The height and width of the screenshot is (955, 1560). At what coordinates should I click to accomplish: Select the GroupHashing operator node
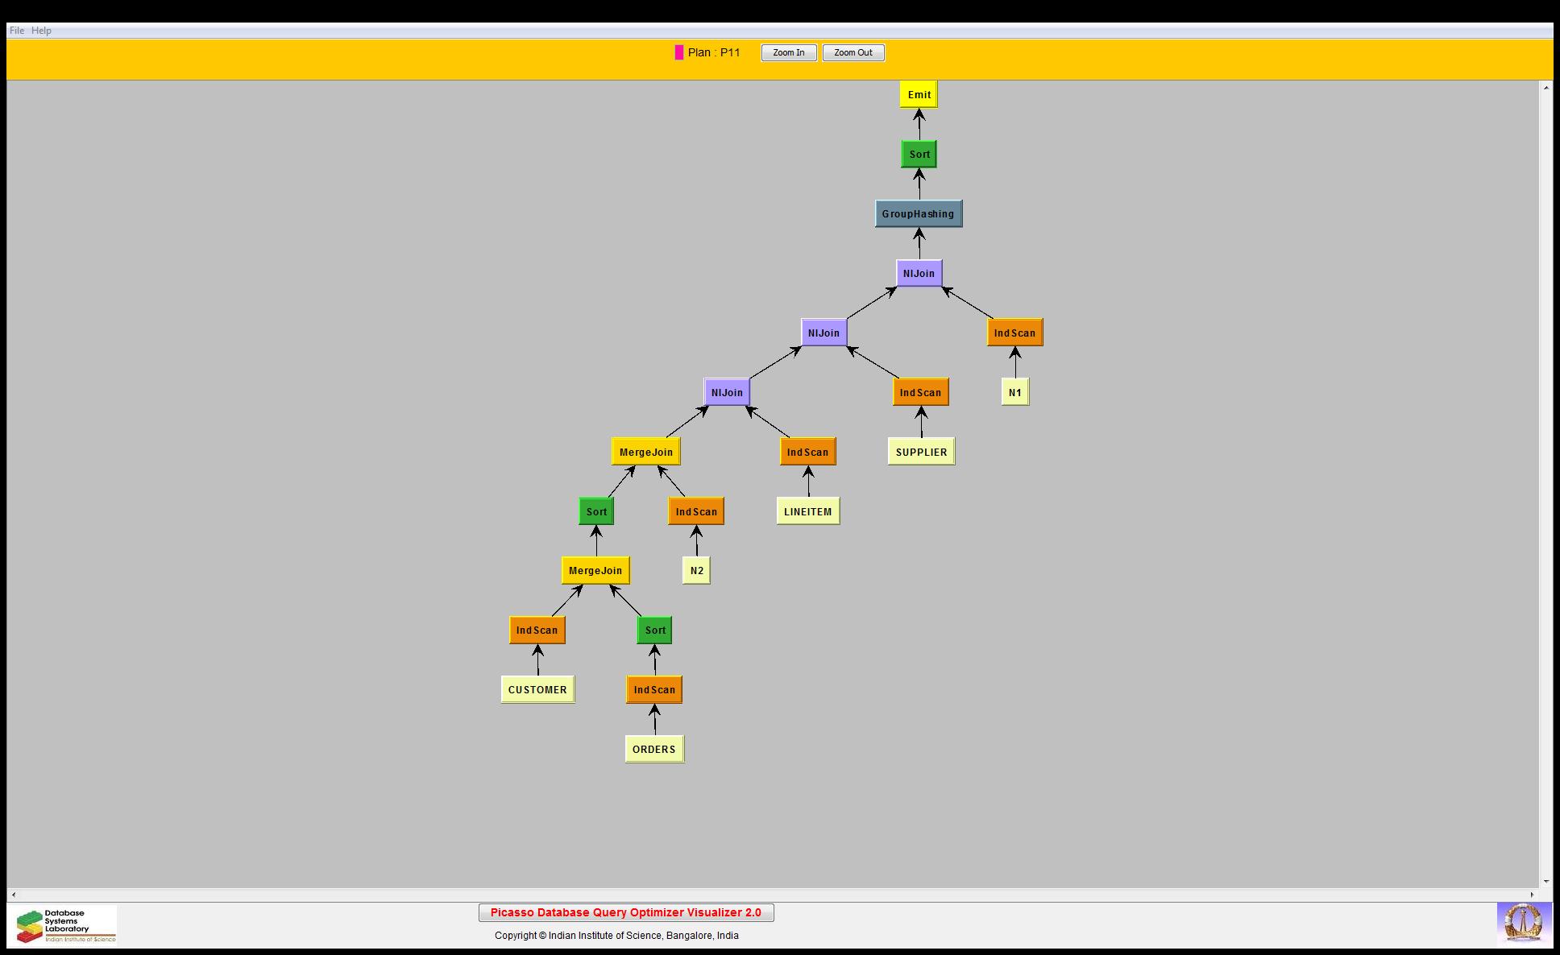918,213
